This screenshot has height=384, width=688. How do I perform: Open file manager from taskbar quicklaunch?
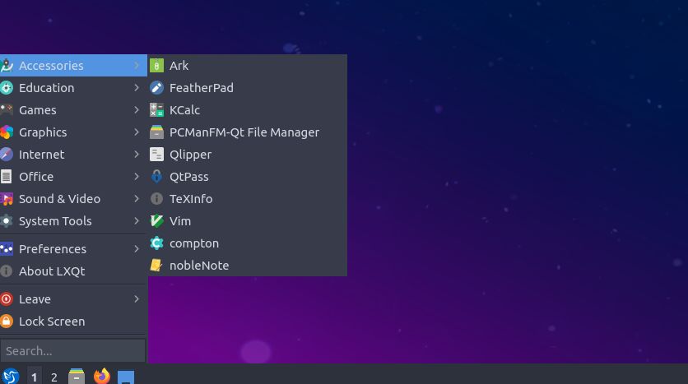(x=77, y=376)
